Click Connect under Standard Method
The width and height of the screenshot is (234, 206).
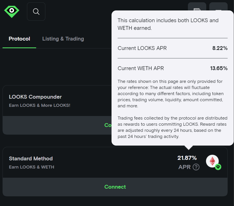115,187
